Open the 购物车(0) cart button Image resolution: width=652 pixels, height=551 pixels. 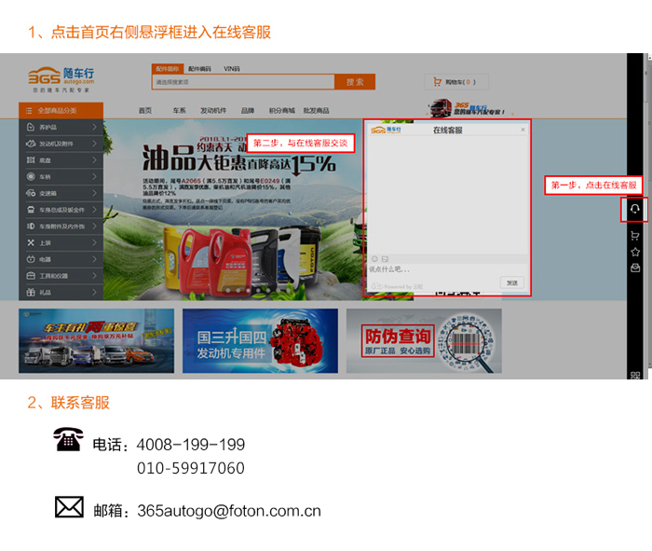(456, 82)
